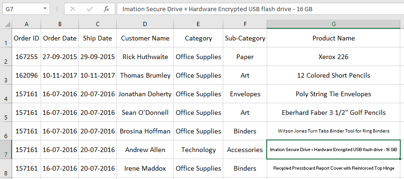Click the Cancel X icon in formula bar
The height and width of the screenshot is (179, 404).
(x=73, y=9)
